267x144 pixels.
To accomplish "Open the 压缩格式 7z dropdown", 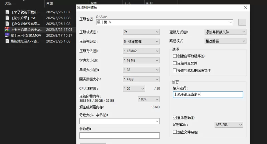I will pyautogui.click(x=141, y=32).
